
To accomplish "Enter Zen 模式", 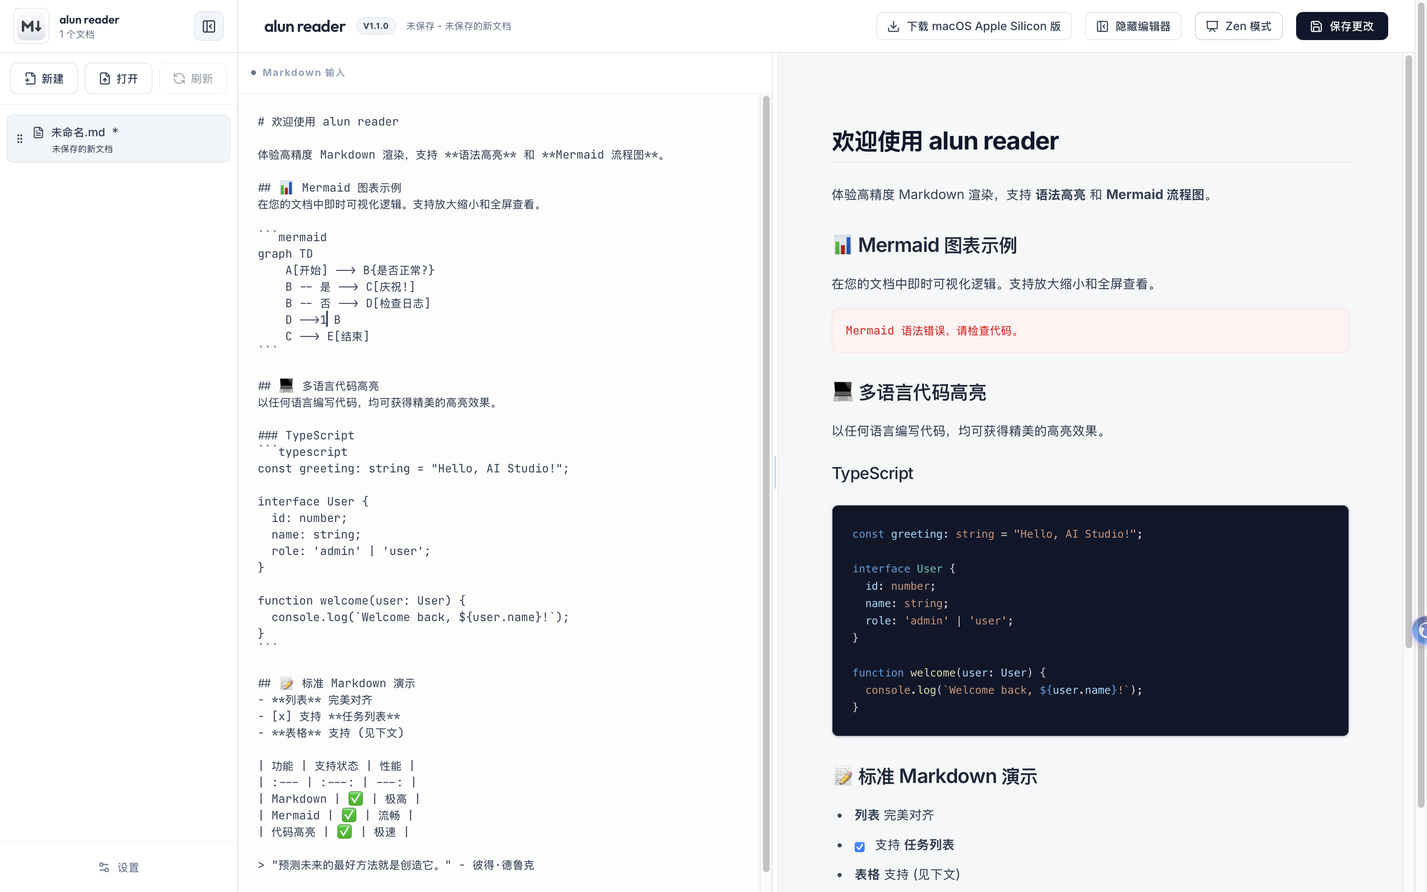I will [x=1238, y=26].
